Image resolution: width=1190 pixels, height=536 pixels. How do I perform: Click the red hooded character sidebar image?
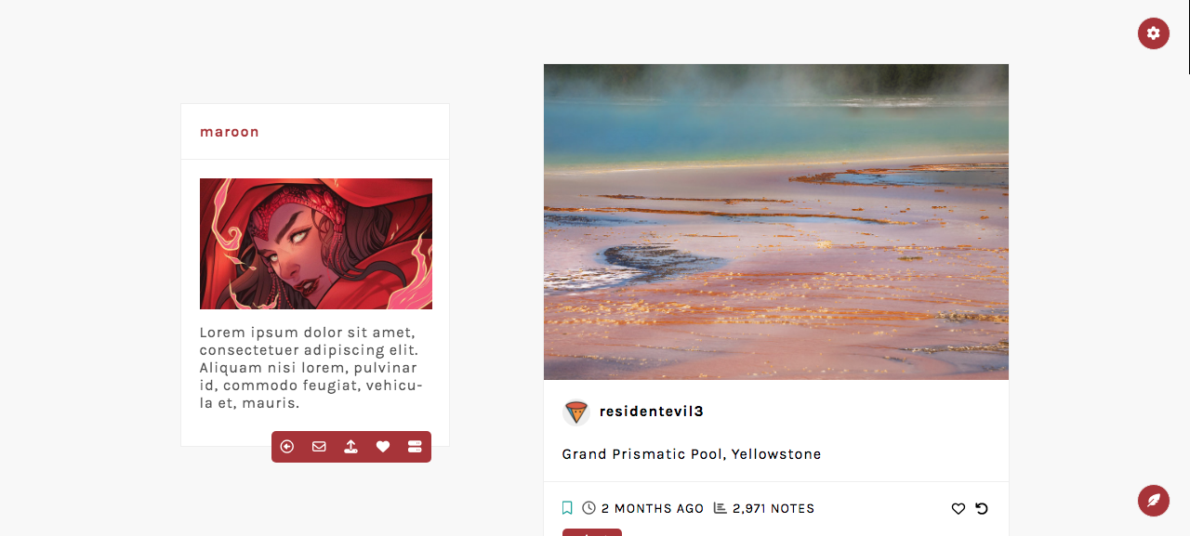coord(316,243)
